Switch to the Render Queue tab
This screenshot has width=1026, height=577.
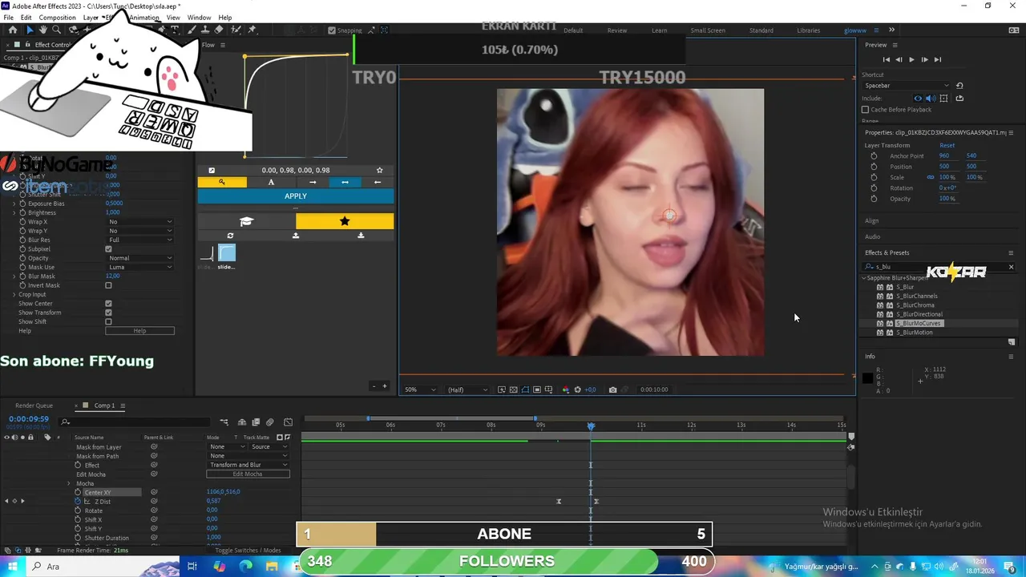coord(34,406)
